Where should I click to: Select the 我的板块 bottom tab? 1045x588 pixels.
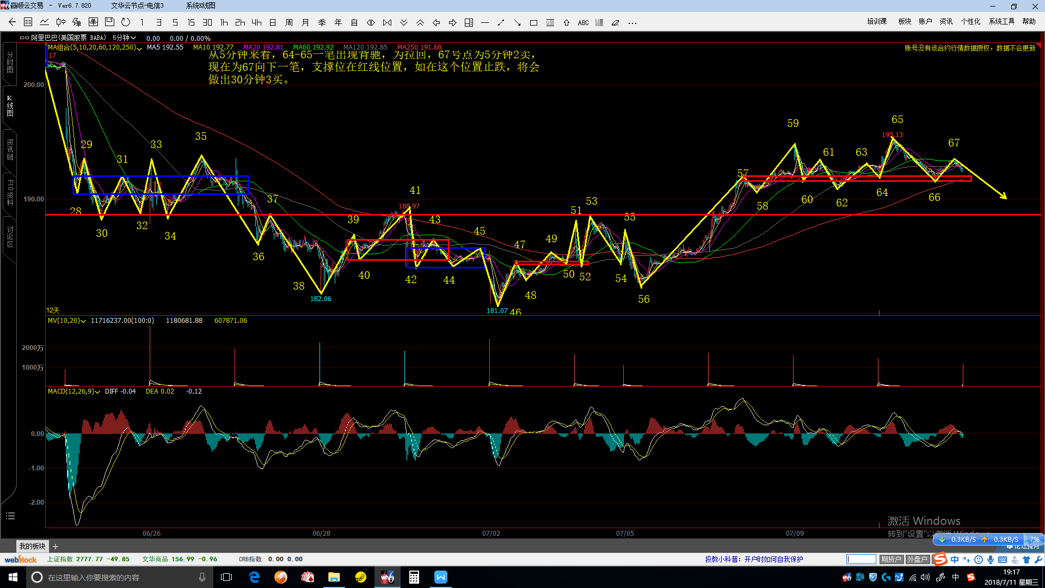tap(33, 546)
